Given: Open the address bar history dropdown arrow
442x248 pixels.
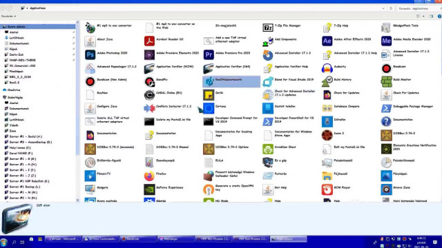Looking at the screenshot, I should (383, 8).
